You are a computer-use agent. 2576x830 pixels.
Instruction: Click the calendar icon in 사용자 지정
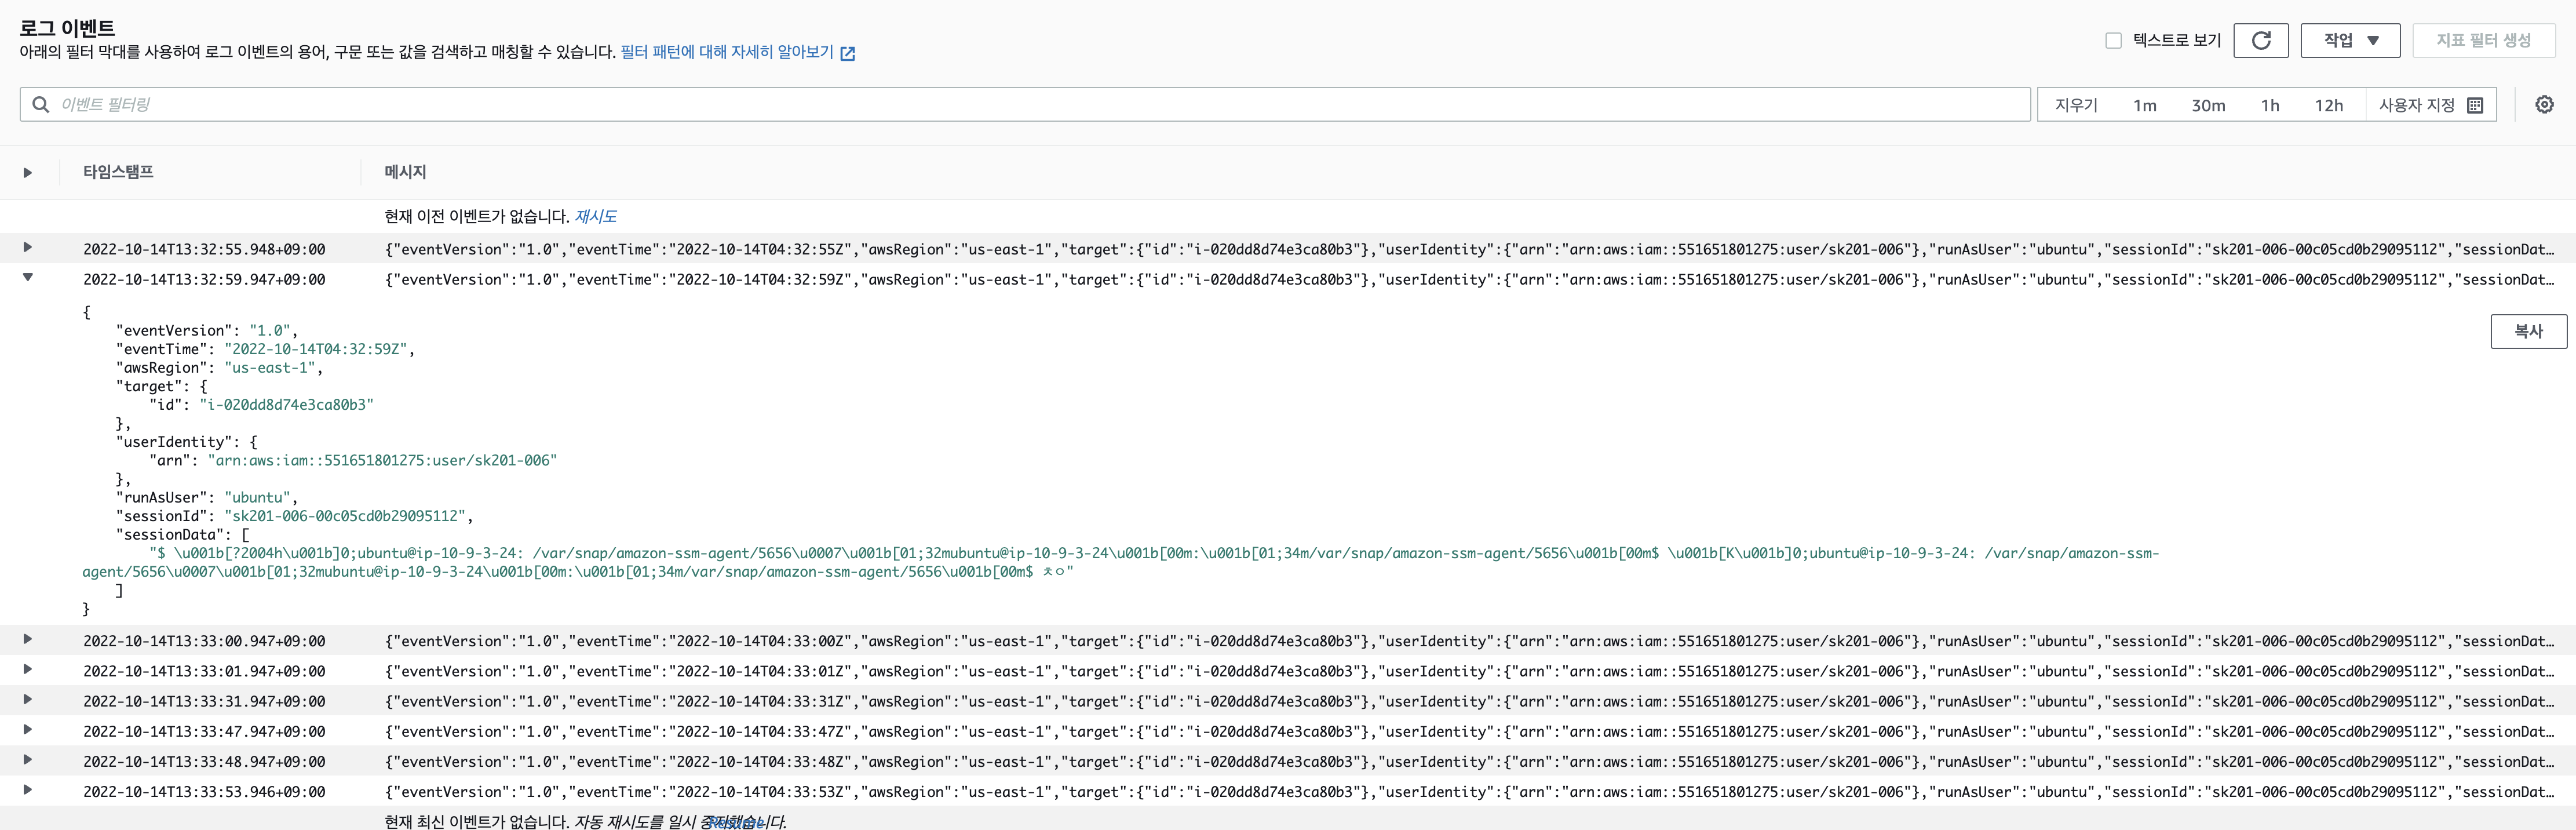pos(2475,105)
